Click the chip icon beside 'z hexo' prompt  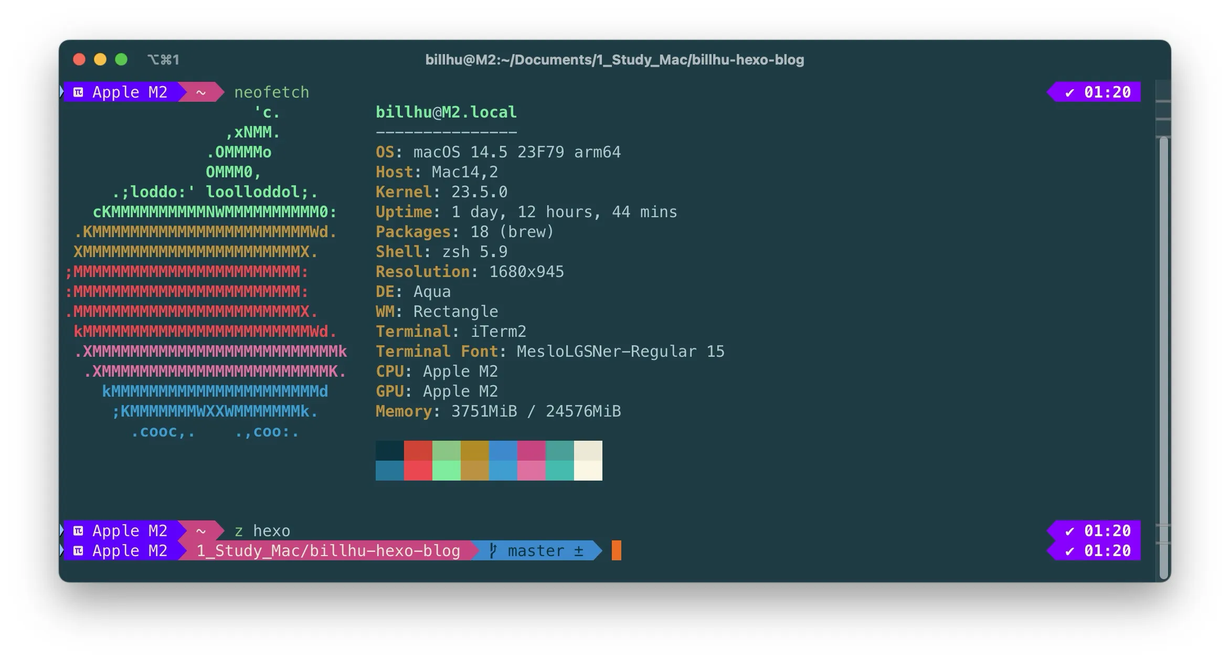pos(78,531)
